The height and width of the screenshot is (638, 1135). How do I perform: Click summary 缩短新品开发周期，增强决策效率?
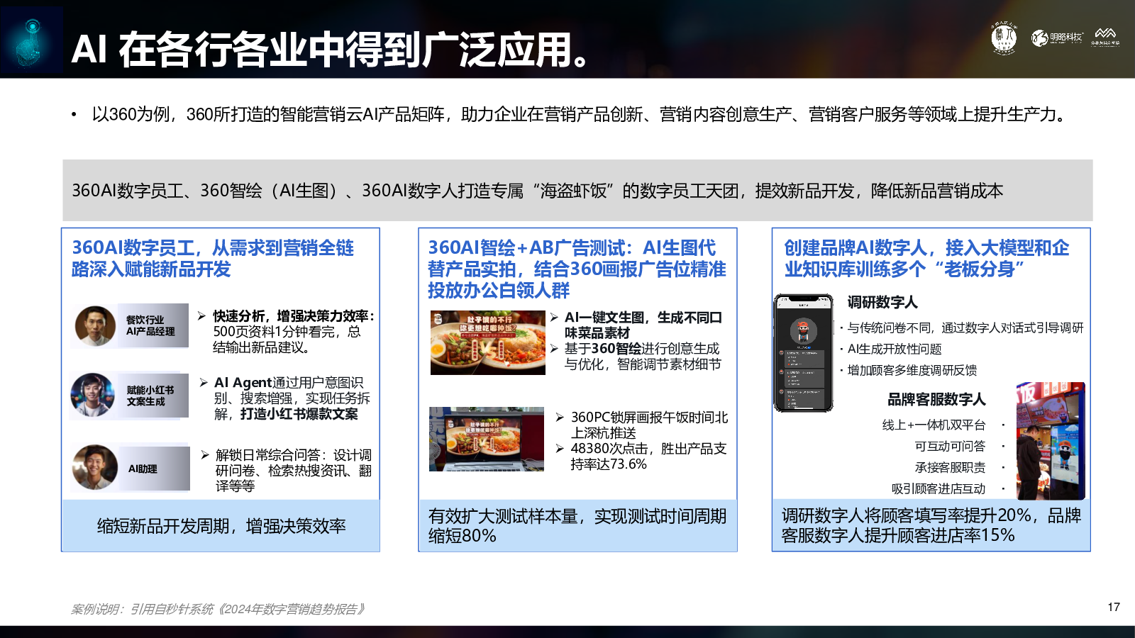(x=221, y=526)
